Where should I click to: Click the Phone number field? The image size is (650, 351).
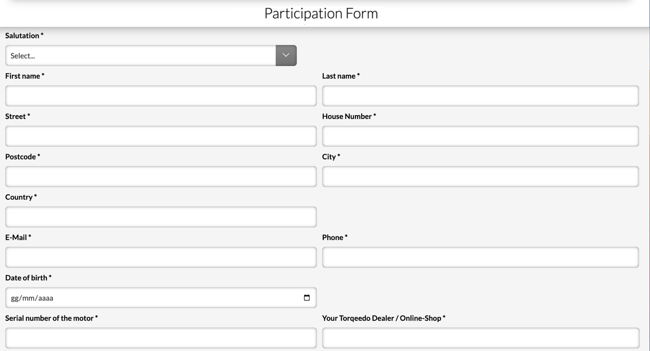point(480,258)
